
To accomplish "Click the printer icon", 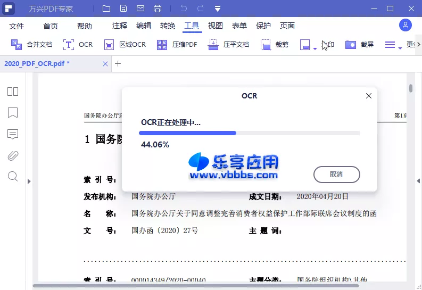I will click(x=158, y=9).
